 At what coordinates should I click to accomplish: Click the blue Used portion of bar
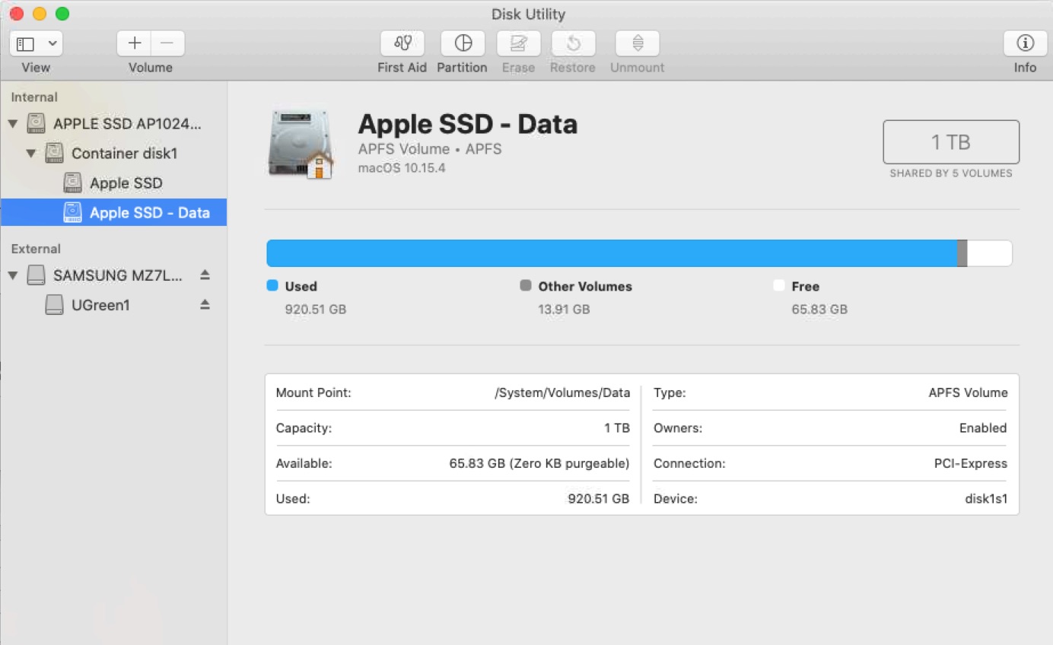click(612, 253)
